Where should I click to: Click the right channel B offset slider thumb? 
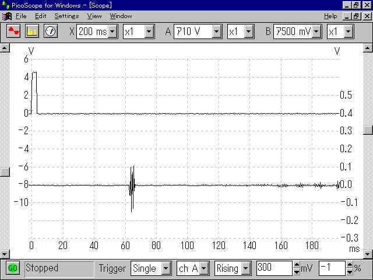pos(368,130)
